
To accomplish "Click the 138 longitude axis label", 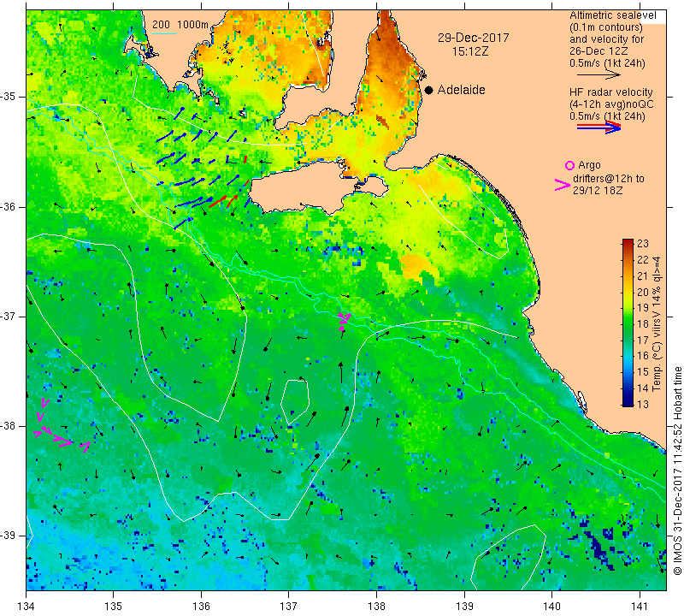I will [x=376, y=607].
